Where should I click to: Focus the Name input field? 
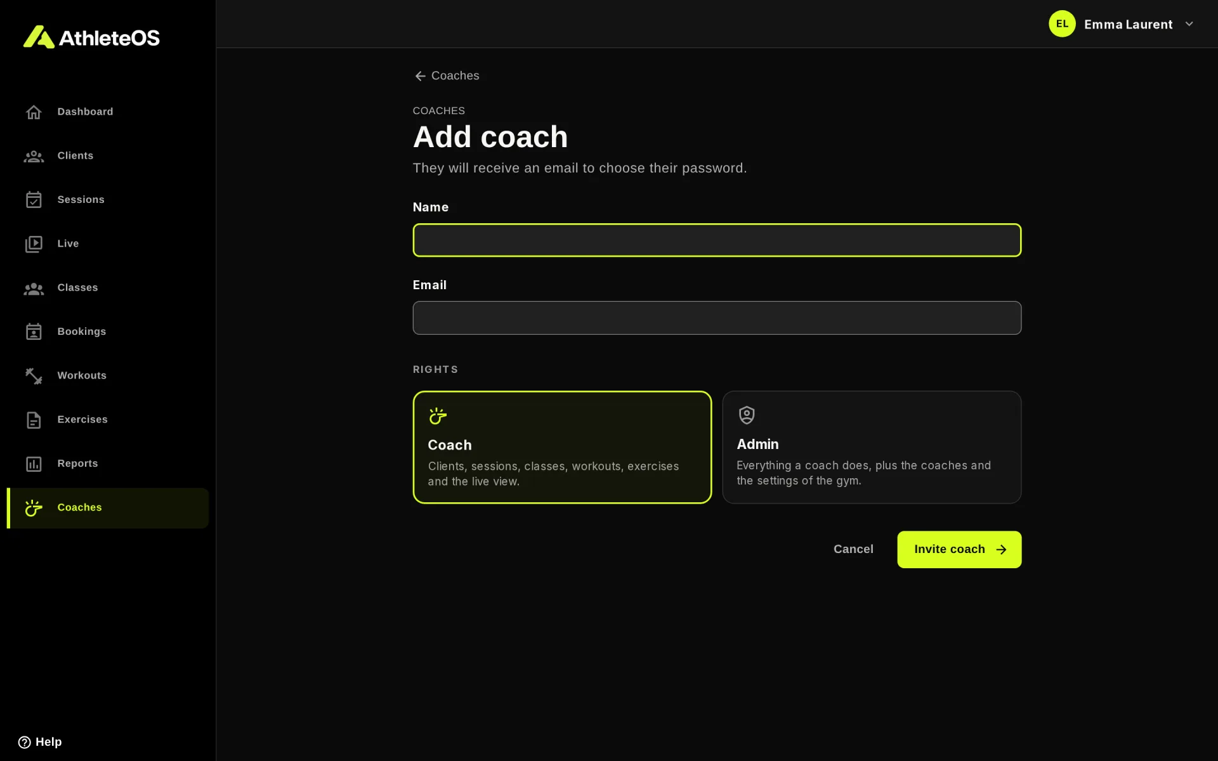click(x=717, y=240)
